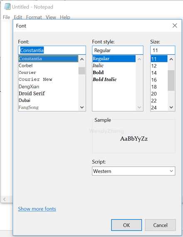183x237 pixels.
Task: Click font list scroll down arrow
Action: tap(82, 107)
